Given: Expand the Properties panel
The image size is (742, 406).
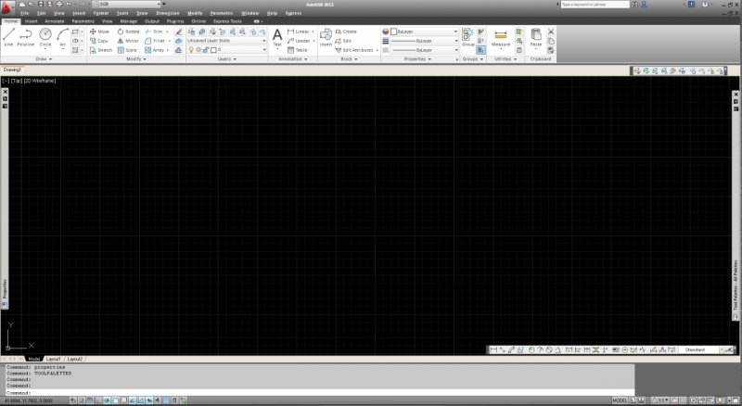Looking at the screenshot, I should point(417,59).
